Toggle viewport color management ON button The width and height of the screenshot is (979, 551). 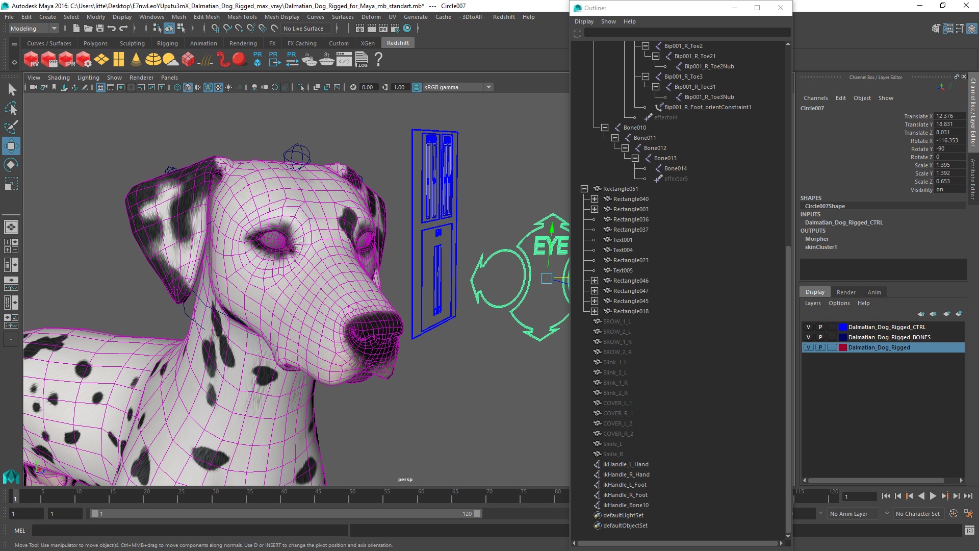(x=417, y=87)
